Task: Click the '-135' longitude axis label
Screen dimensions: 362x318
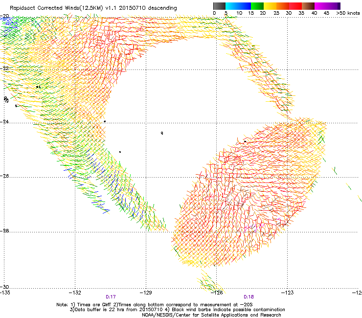Action: coord(5,293)
